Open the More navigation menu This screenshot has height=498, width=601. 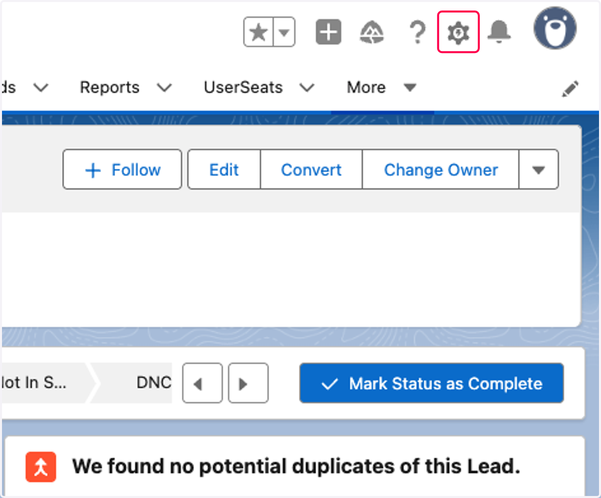coord(382,88)
